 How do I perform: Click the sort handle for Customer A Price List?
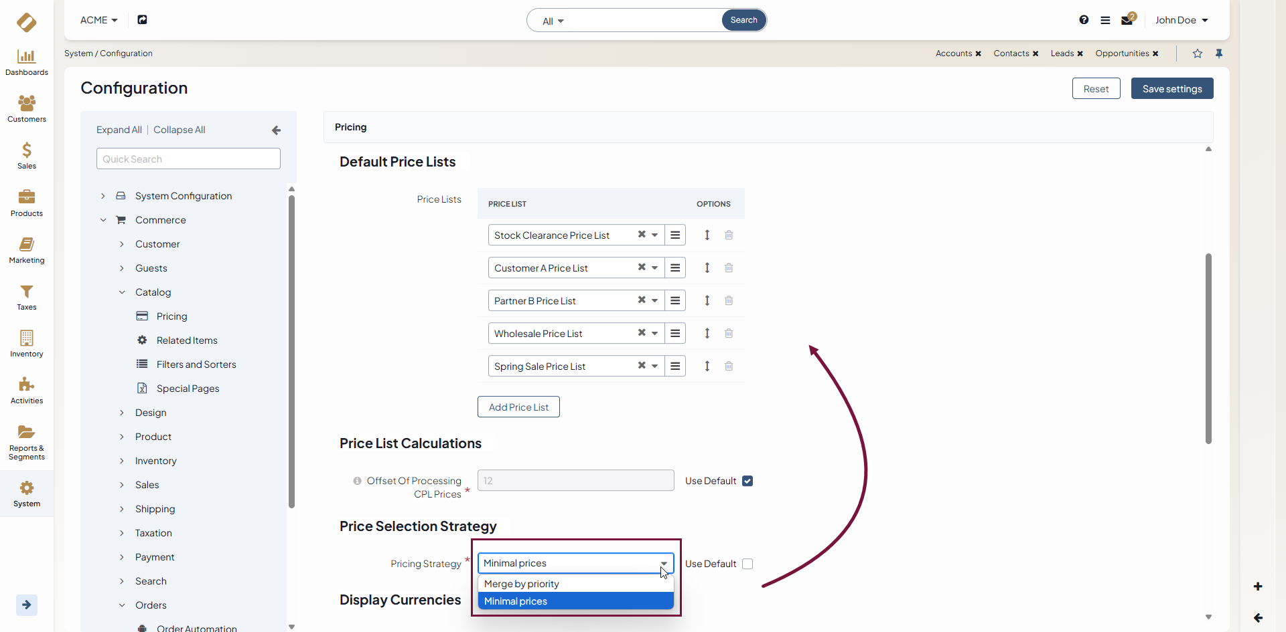click(707, 268)
